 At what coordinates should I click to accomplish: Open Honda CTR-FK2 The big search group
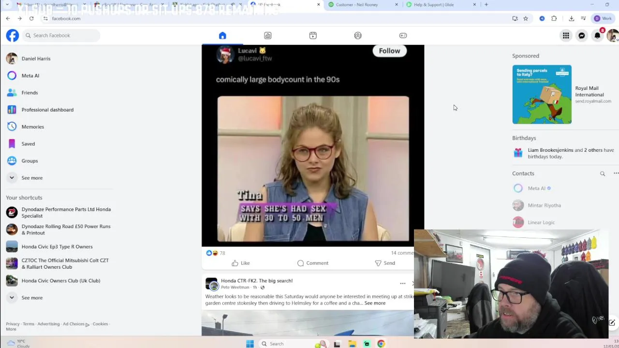pyautogui.click(x=257, y=280)
